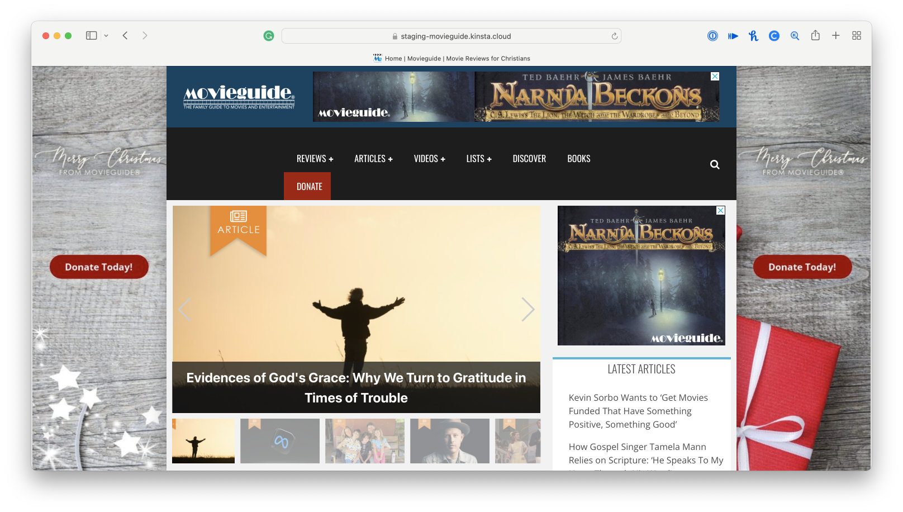Image resolution: width=903 pixels, height=512 pixels.
Task: Go to the previous slide with left arrow
Action: (184, 309)
